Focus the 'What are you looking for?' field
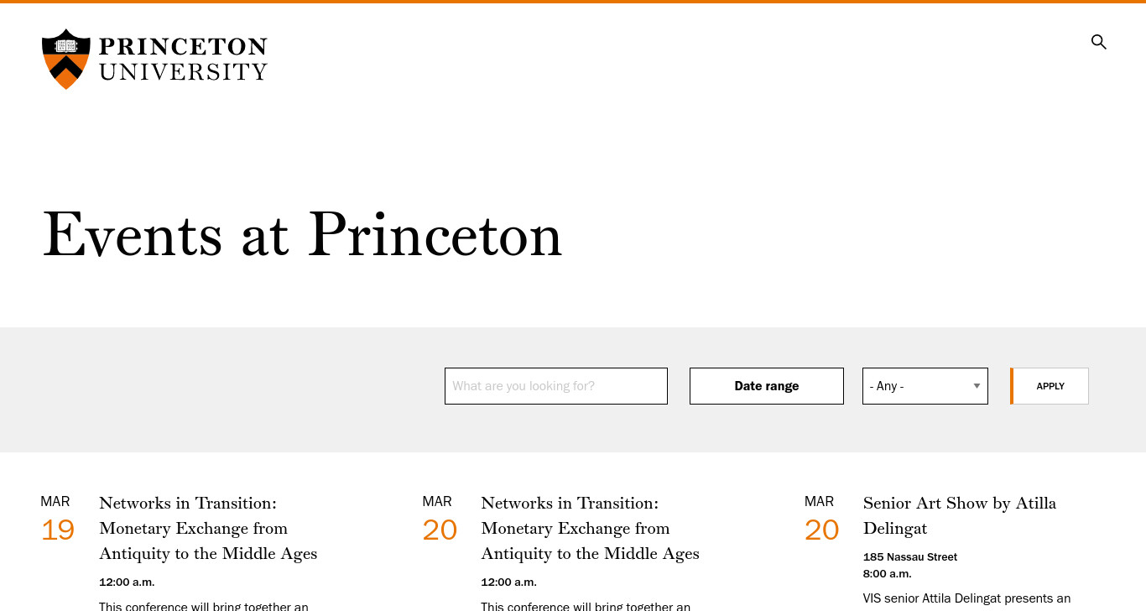Image resolution: width=1146 pixels, height=611 pixels. pos(556,386)
